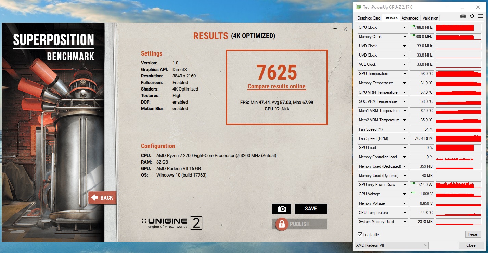Open the System Memory Used dropdown
This screenshot has width=488, height=253.
(x=404, y=222)
